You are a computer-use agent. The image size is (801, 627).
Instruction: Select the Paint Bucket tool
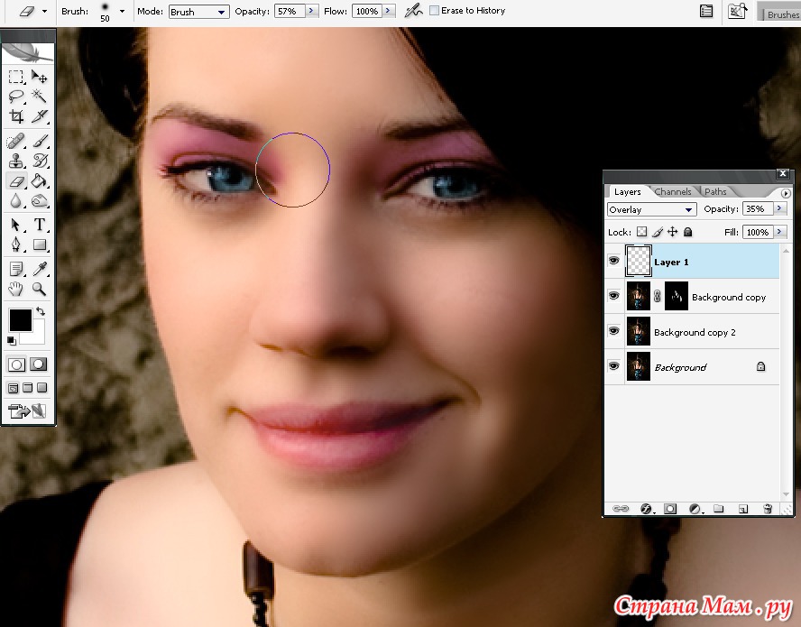click(40, 181)
